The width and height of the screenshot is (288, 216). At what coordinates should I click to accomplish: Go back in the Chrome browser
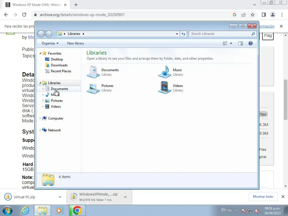[x=6, y=15]
